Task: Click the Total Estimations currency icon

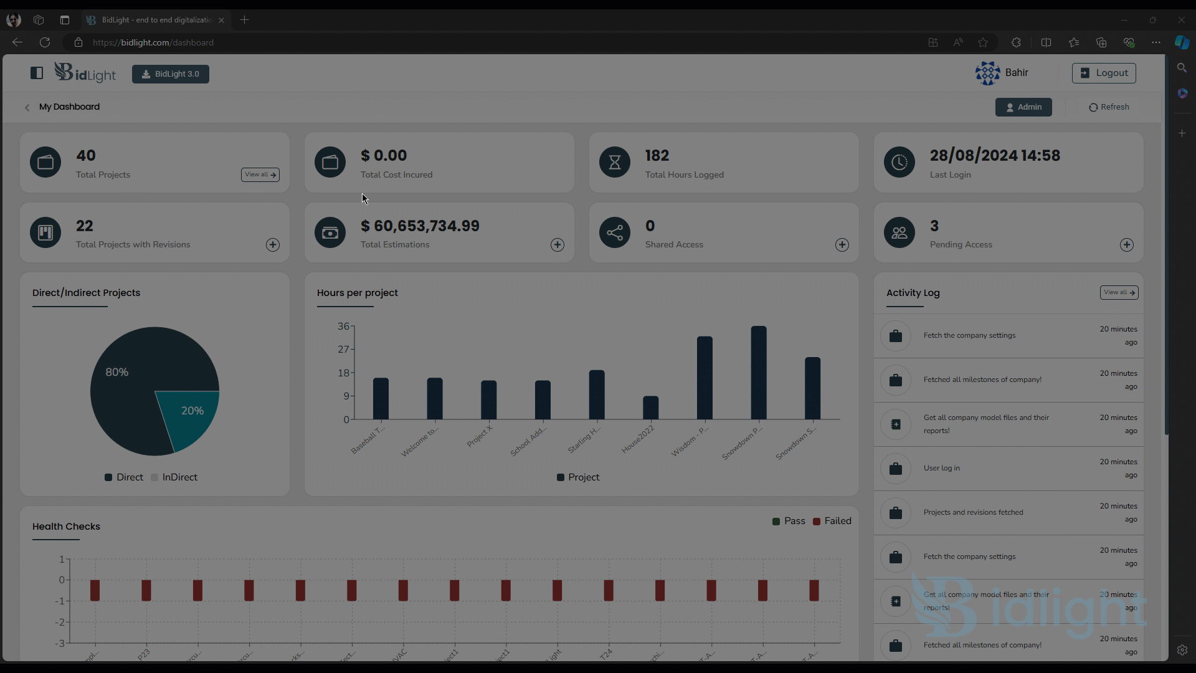Action: 330,232
